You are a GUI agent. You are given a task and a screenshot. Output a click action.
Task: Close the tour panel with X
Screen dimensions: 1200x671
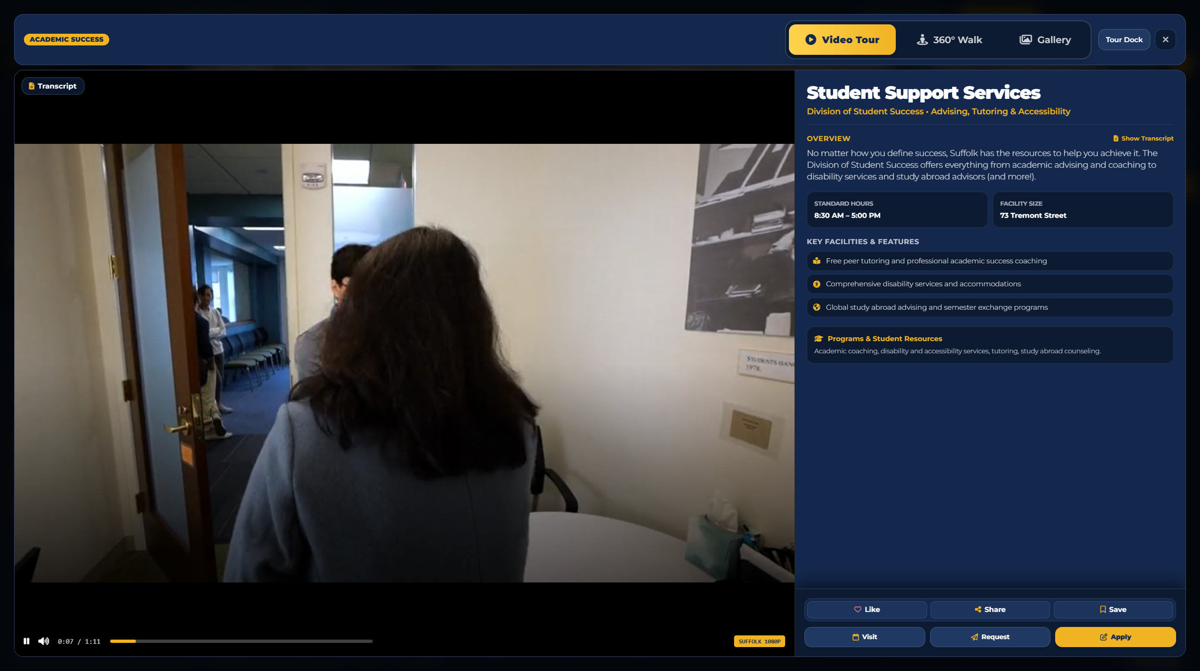[1165, 40]
